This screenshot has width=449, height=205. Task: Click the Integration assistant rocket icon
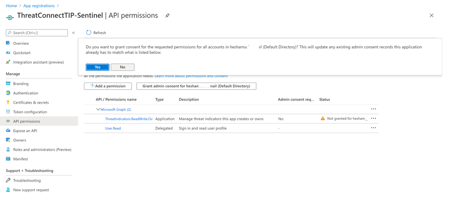8,62
